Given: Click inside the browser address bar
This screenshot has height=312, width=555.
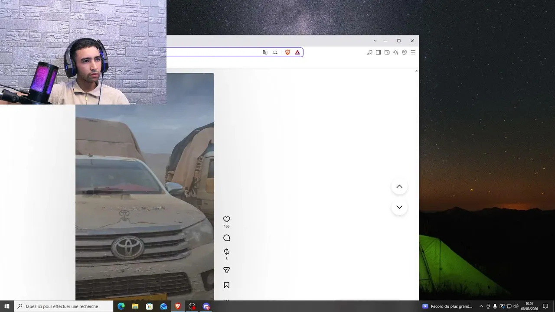Looking at the screenshot, I should pyautogui.click(x=234, y=52).
